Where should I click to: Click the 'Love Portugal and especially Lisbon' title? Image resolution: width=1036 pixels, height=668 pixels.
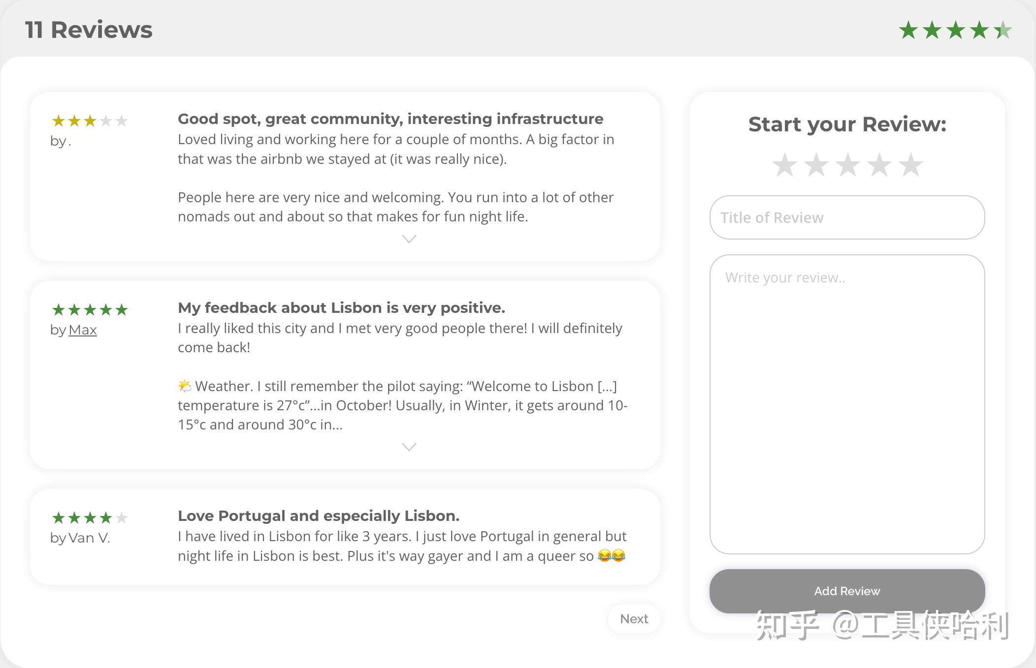point(319,516)
